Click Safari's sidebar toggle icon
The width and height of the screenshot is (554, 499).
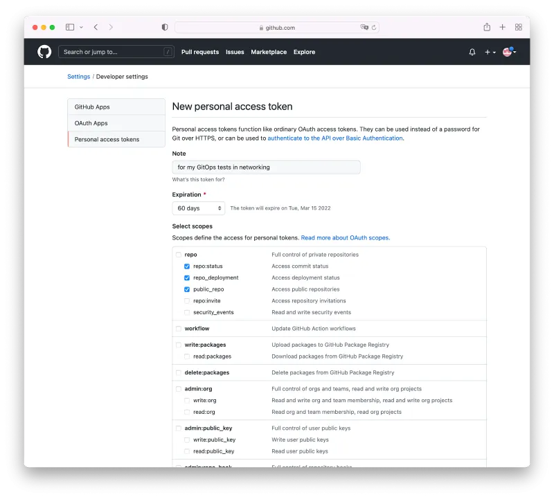70,27
